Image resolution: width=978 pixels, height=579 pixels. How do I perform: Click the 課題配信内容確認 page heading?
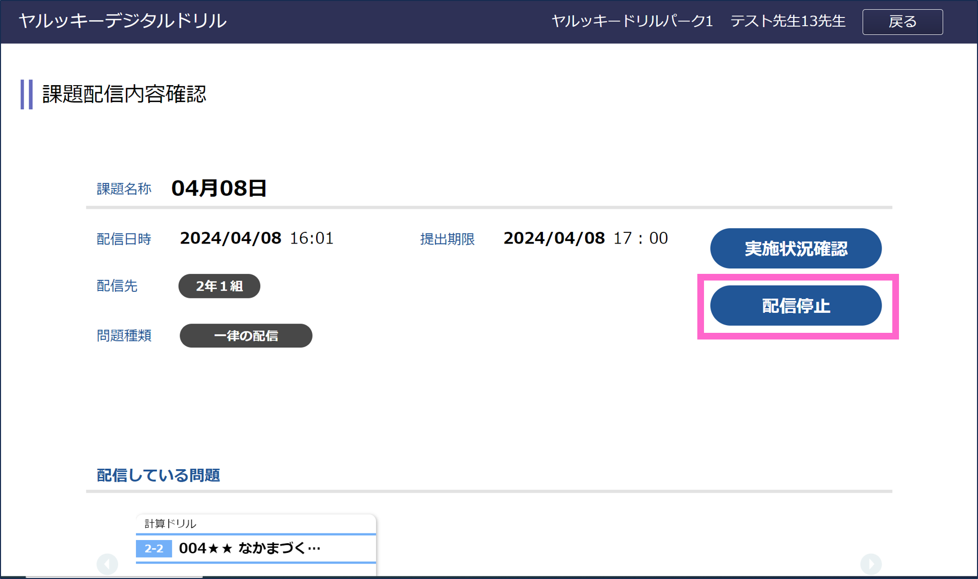coord(124,94)
